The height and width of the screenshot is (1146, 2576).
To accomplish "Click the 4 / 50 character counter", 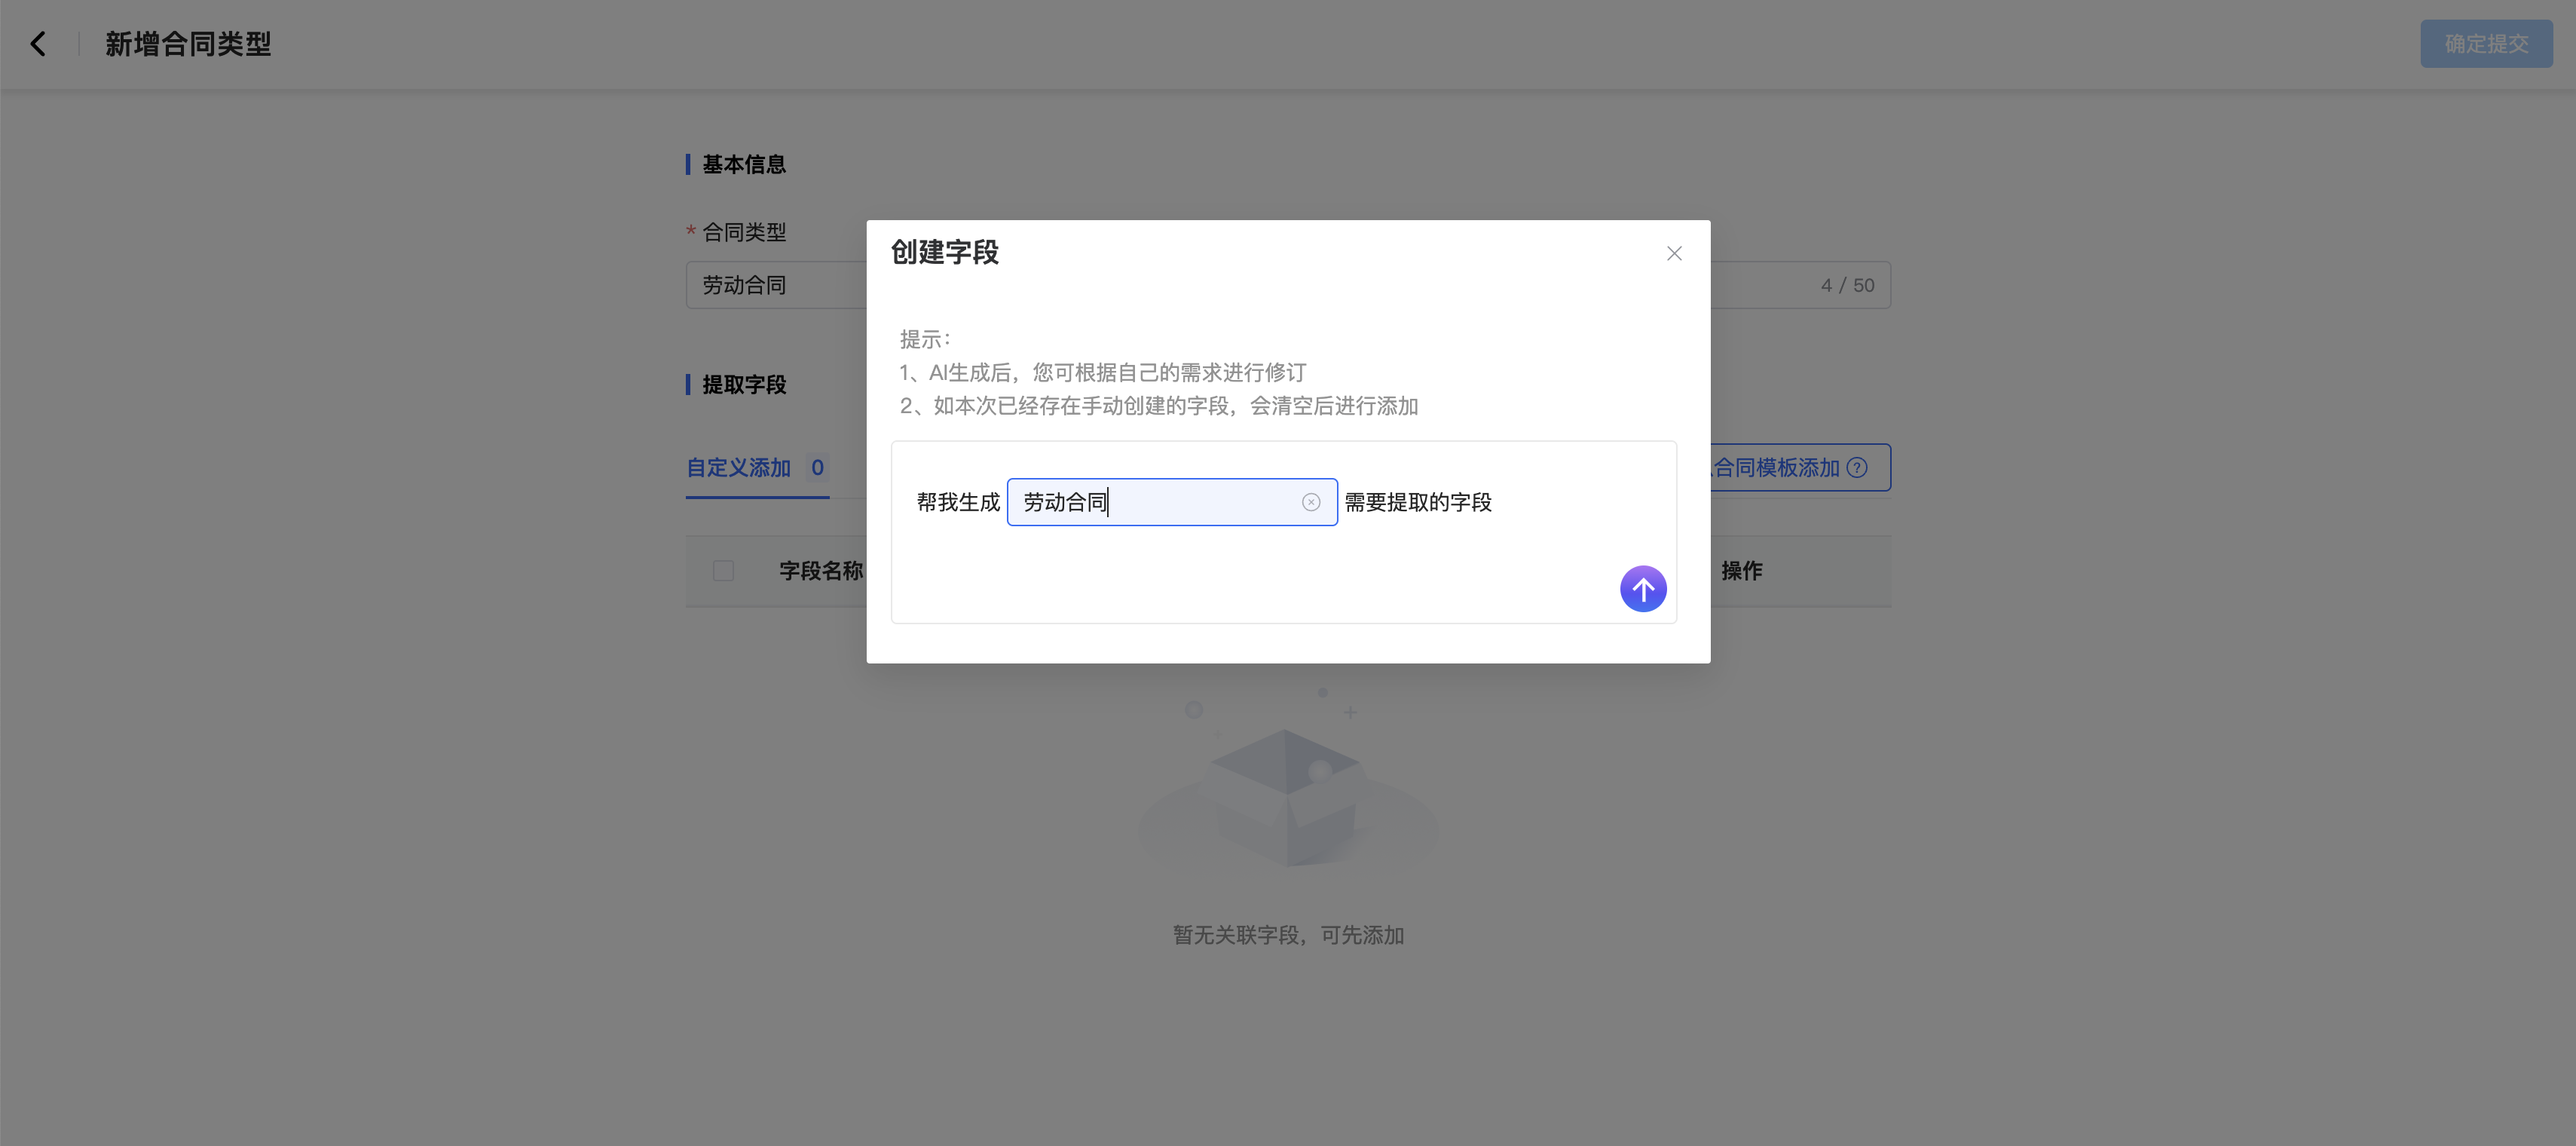I will tap(1847, 285).
